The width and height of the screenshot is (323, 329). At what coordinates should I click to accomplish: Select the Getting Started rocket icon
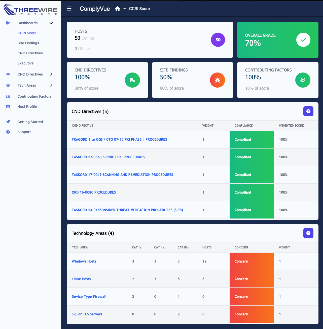pyautogui.click(x=8, y=122)
